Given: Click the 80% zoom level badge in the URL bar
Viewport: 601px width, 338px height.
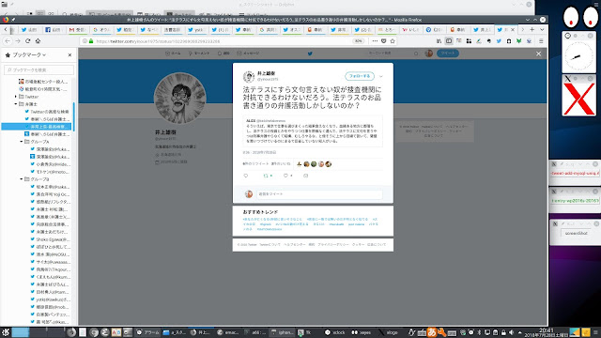Looking at the screenshot, I should 359,41.
